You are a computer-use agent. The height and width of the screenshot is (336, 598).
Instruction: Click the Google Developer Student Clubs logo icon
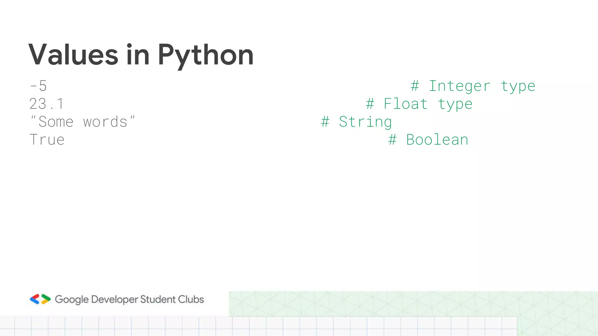40,299
